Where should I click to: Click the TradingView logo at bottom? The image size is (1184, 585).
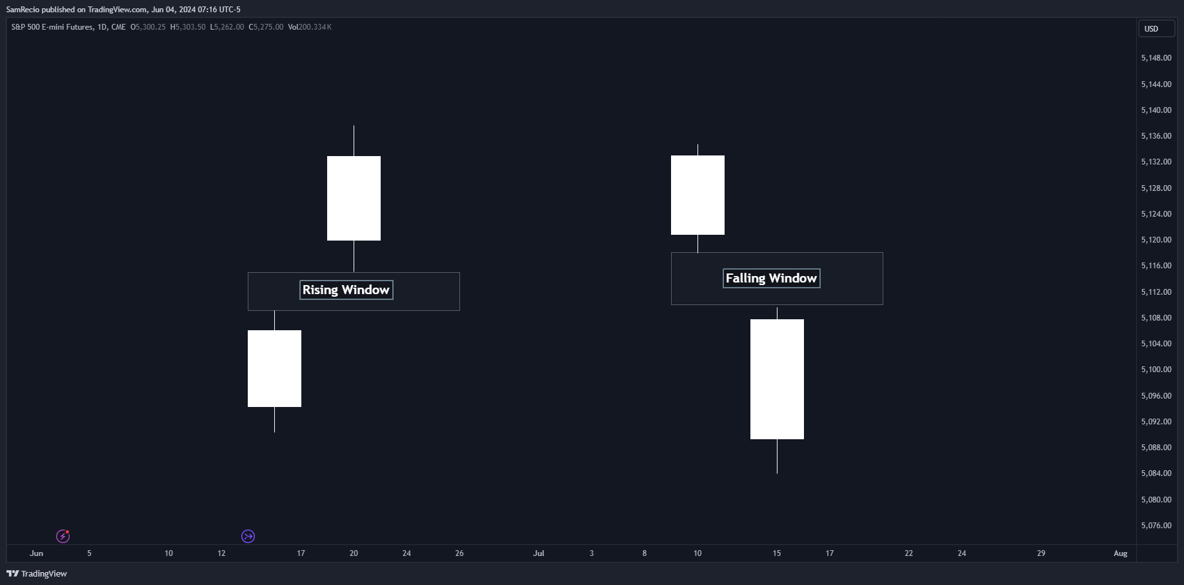coord(37,573)
